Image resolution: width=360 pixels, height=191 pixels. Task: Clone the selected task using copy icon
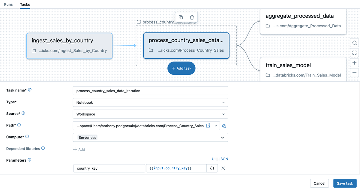(181, 17)
